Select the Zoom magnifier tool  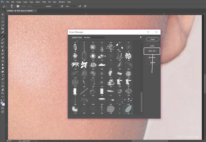[x=3, y=93]
